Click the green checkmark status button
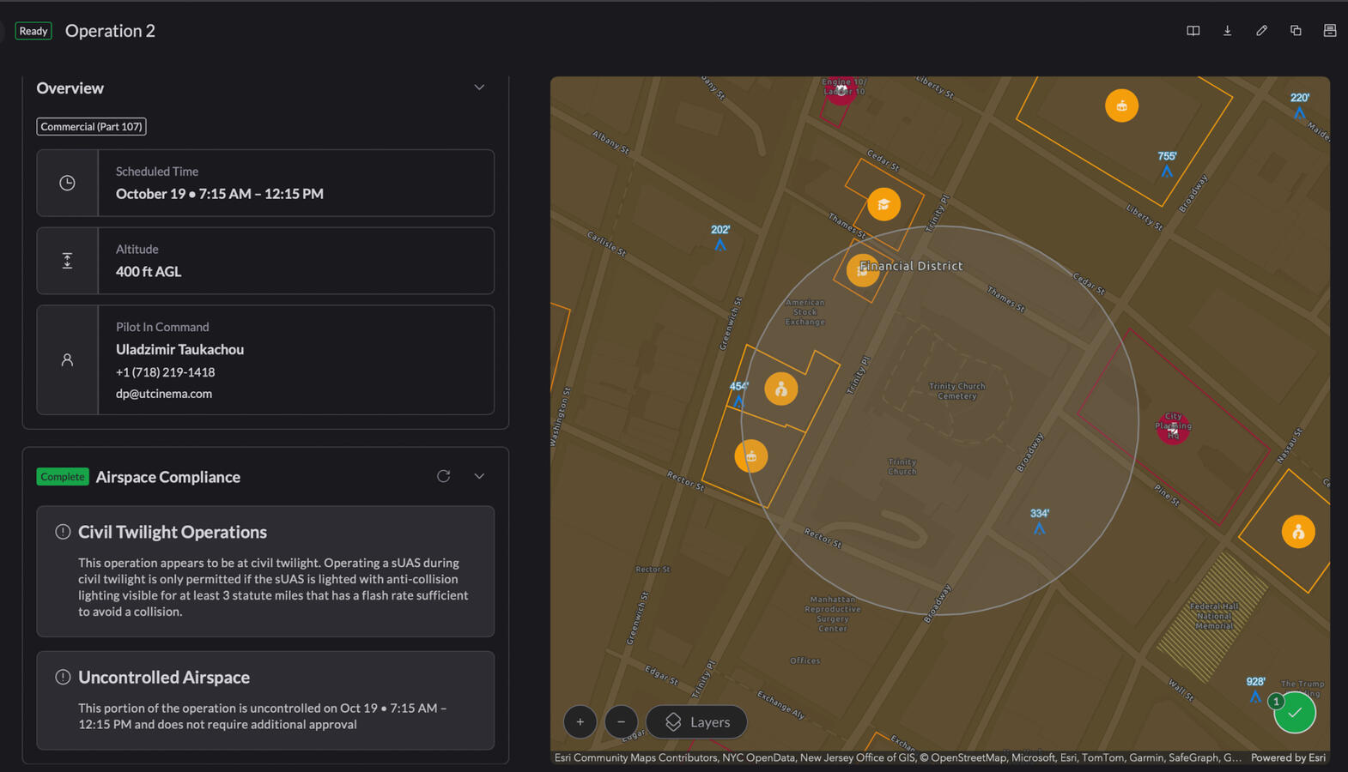 click(1295, 713)
